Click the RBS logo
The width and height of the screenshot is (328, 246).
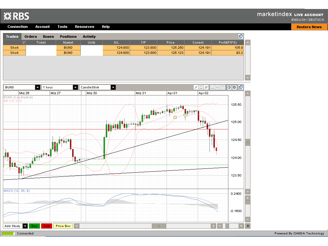[x=16, y=16]
